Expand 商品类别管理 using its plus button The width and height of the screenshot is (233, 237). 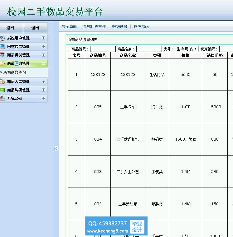(43, 55)
